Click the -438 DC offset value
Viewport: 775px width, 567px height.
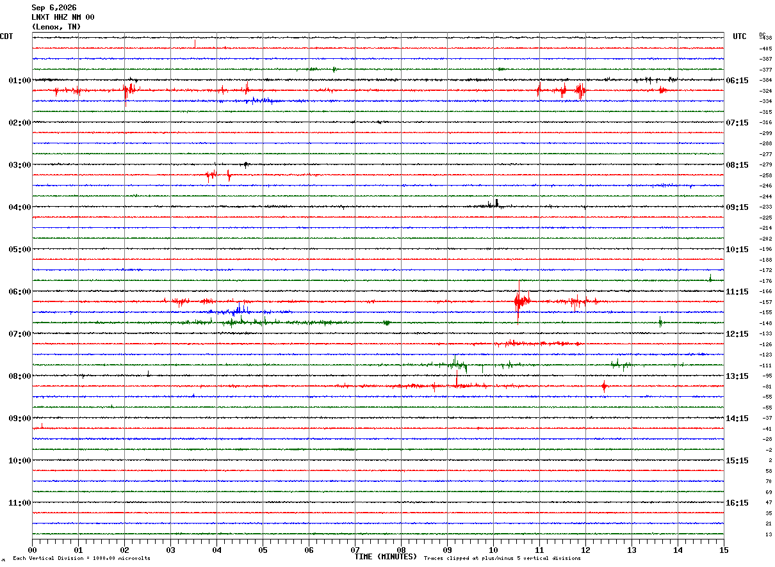pyautogui.click(x=765, y=38)
